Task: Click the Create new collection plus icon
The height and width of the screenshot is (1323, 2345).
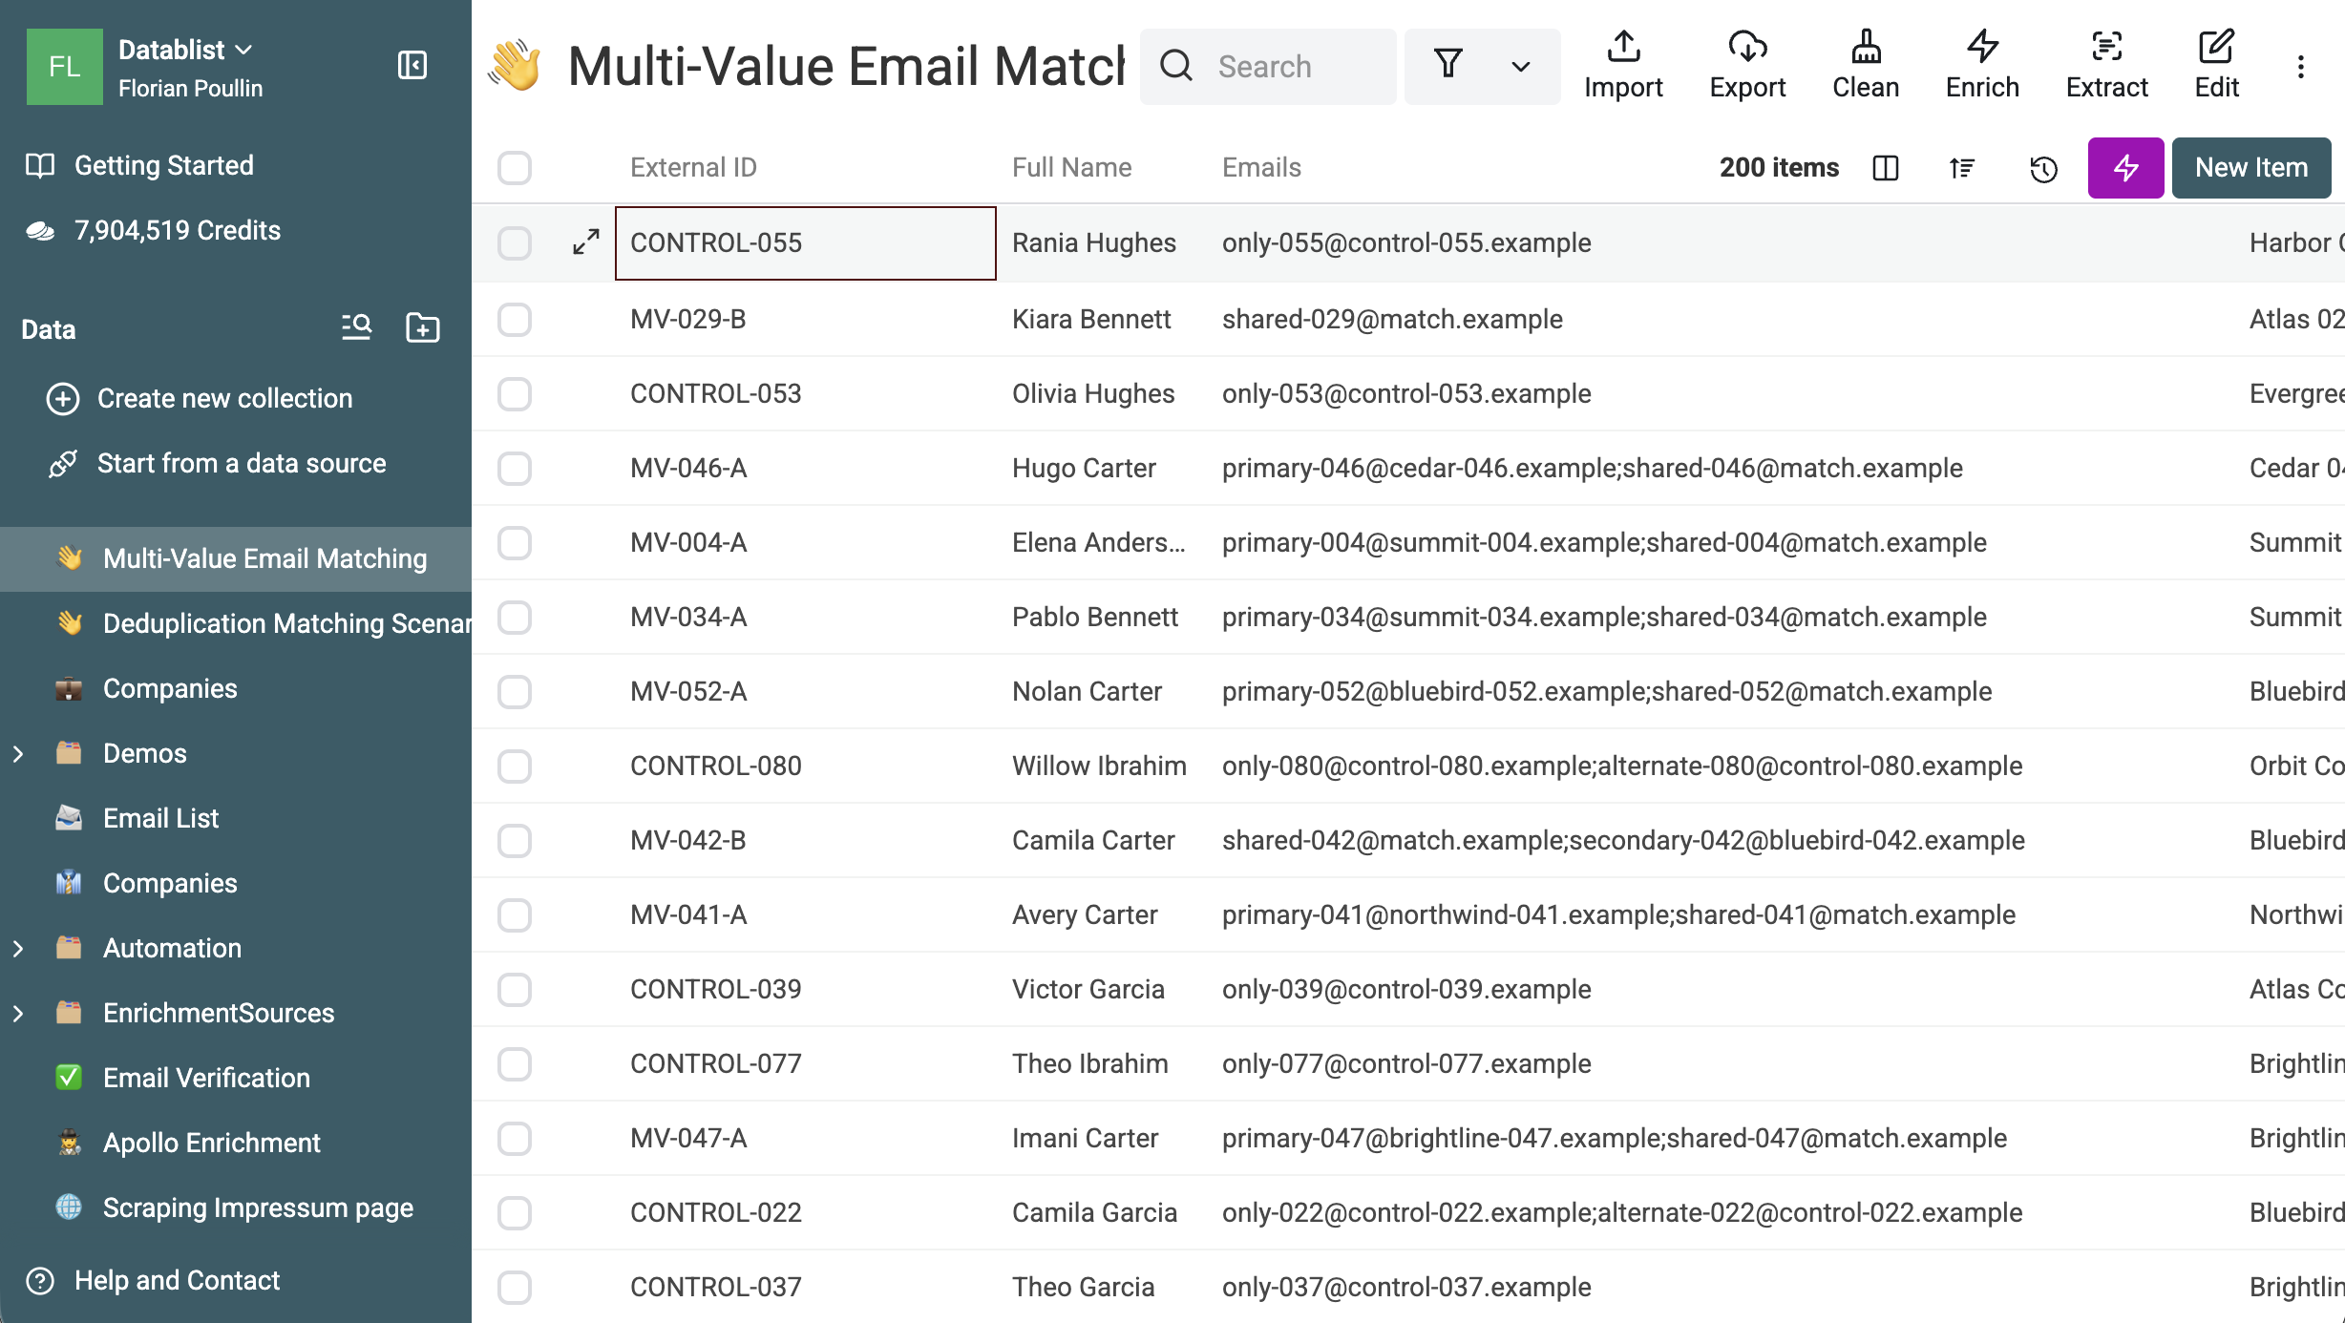Action: [63, 398]
